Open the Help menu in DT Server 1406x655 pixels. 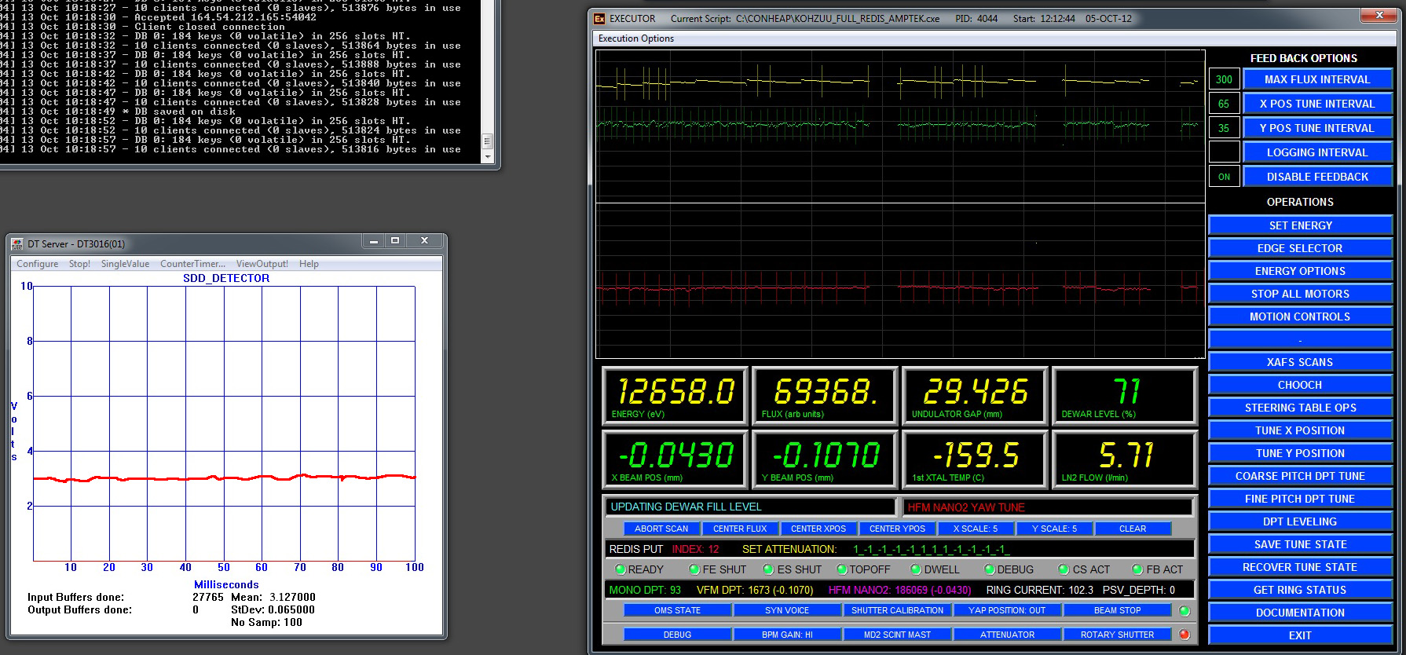point(309,264)
